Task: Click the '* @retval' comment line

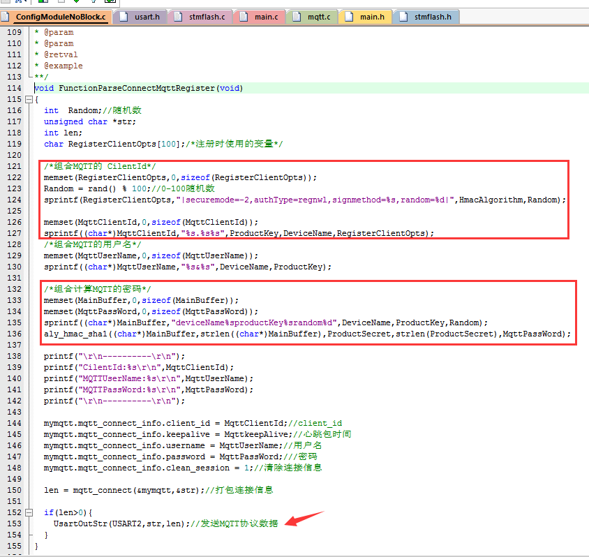Action: point(56,55)
